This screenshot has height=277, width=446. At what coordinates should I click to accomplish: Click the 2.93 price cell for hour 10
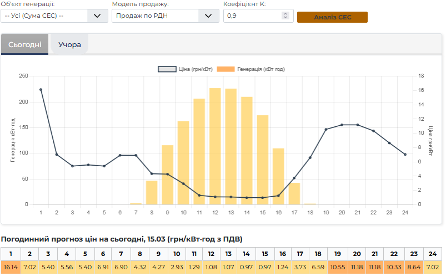tap(177, 267)
